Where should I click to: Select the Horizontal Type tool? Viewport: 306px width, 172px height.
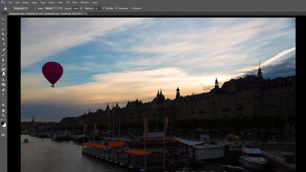click(x=3, y=95)
